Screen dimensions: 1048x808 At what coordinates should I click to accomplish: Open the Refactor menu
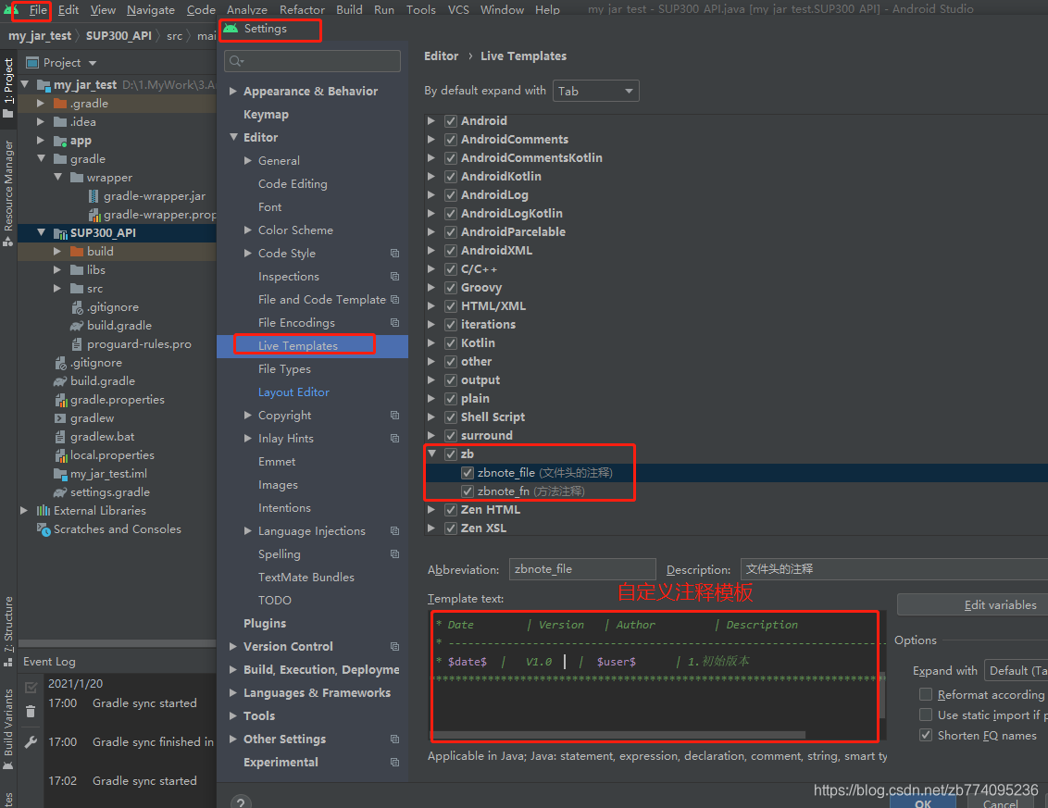click(302, 10)
